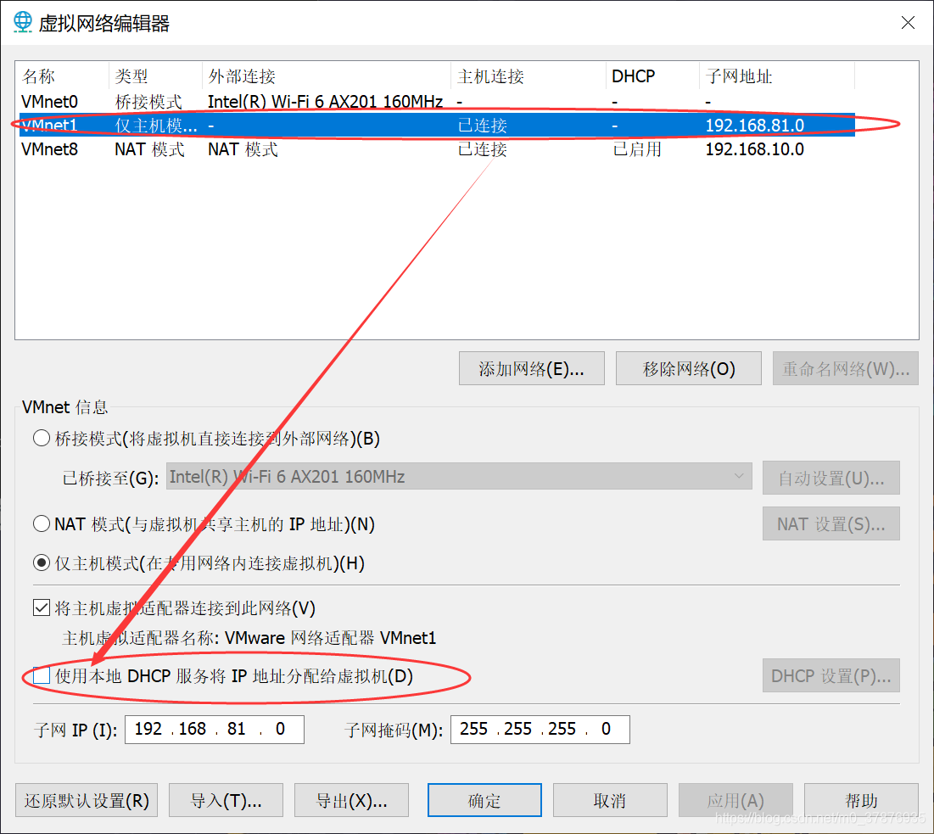Click the 导入(T)... button

[226, 800]
